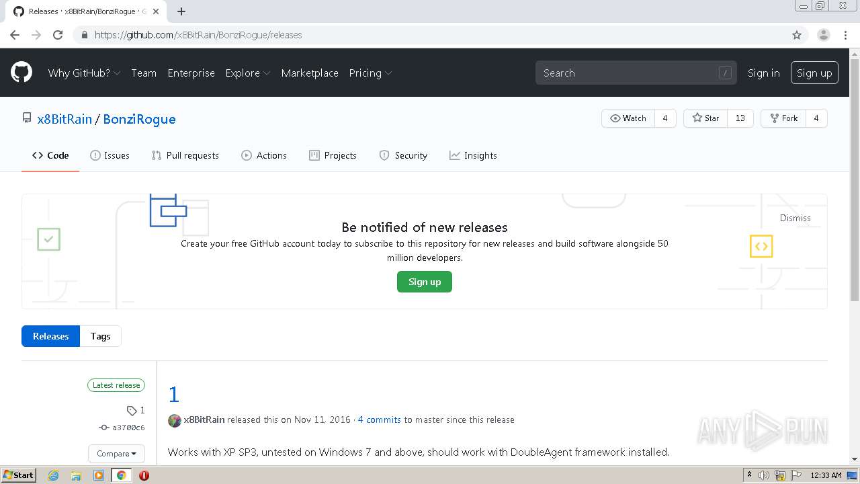Switch to the Projects tab

333,155
